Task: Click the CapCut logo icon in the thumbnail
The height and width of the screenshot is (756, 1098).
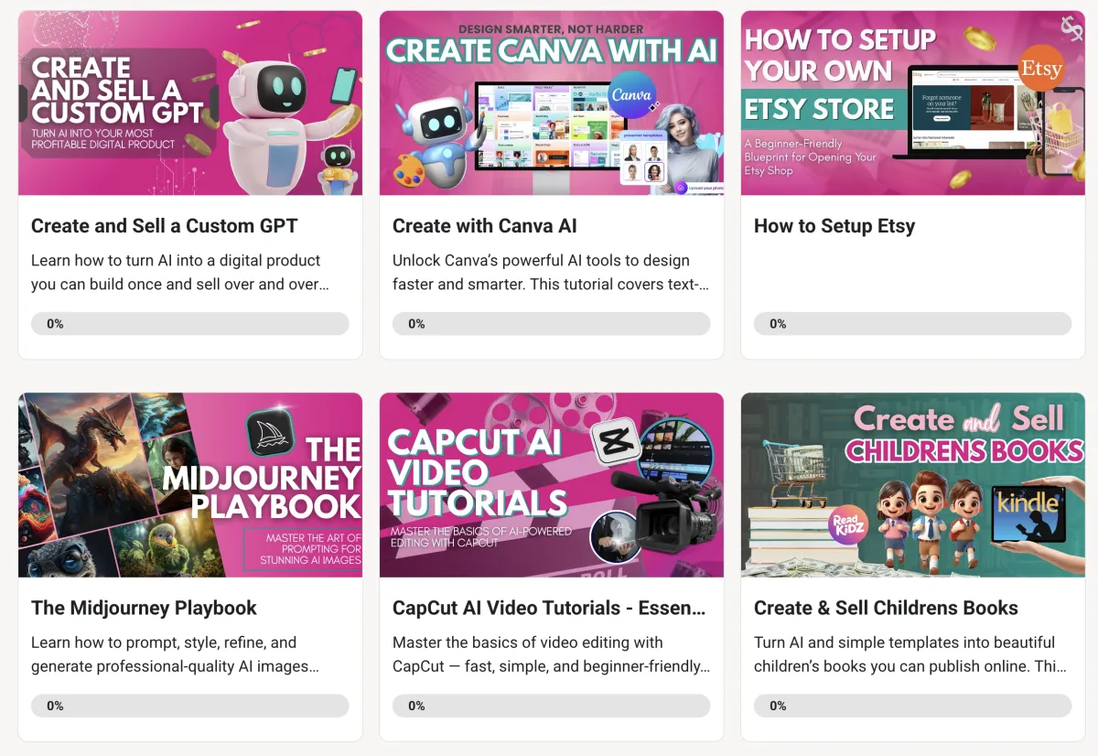Action: coord(616,443)
